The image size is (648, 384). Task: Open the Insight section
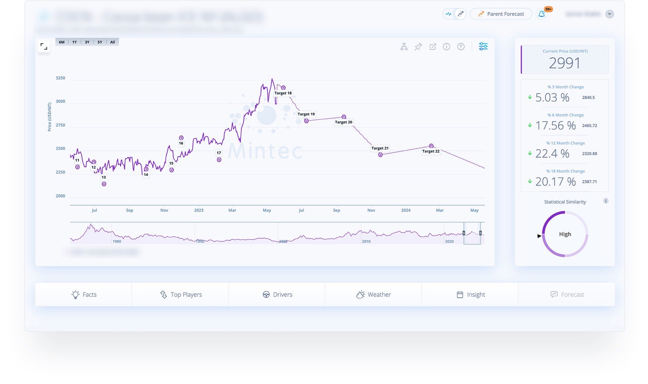(x=471, y=294)
